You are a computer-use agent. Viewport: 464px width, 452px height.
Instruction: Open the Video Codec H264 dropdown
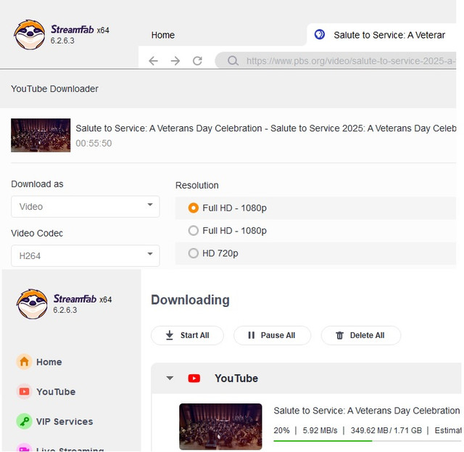(85, 255)
